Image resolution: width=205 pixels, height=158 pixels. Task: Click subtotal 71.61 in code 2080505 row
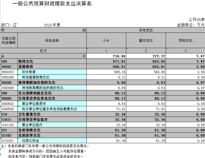pyautogui.click(x=106, y=109)
